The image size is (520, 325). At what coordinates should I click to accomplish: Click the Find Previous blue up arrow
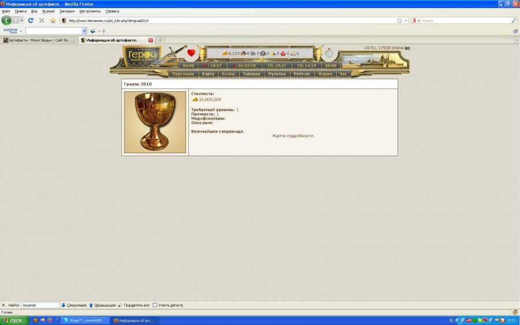pos(91,305)
